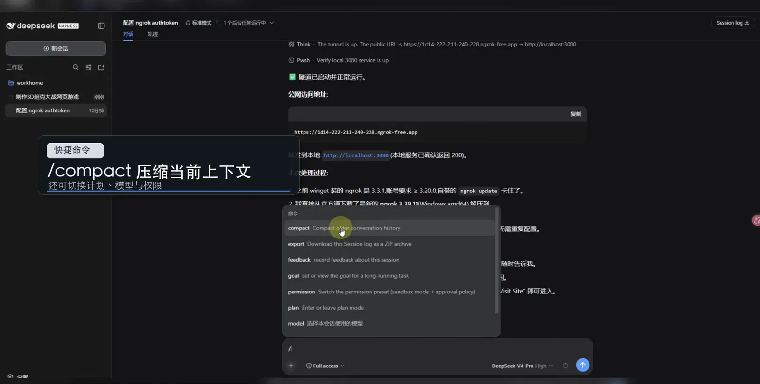Open the 制作3D坦克大战网页游戏 session
760x384 pixels.
pyautogui.click(x=56, y=97)
